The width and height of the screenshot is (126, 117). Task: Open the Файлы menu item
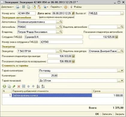click(78, 7)
